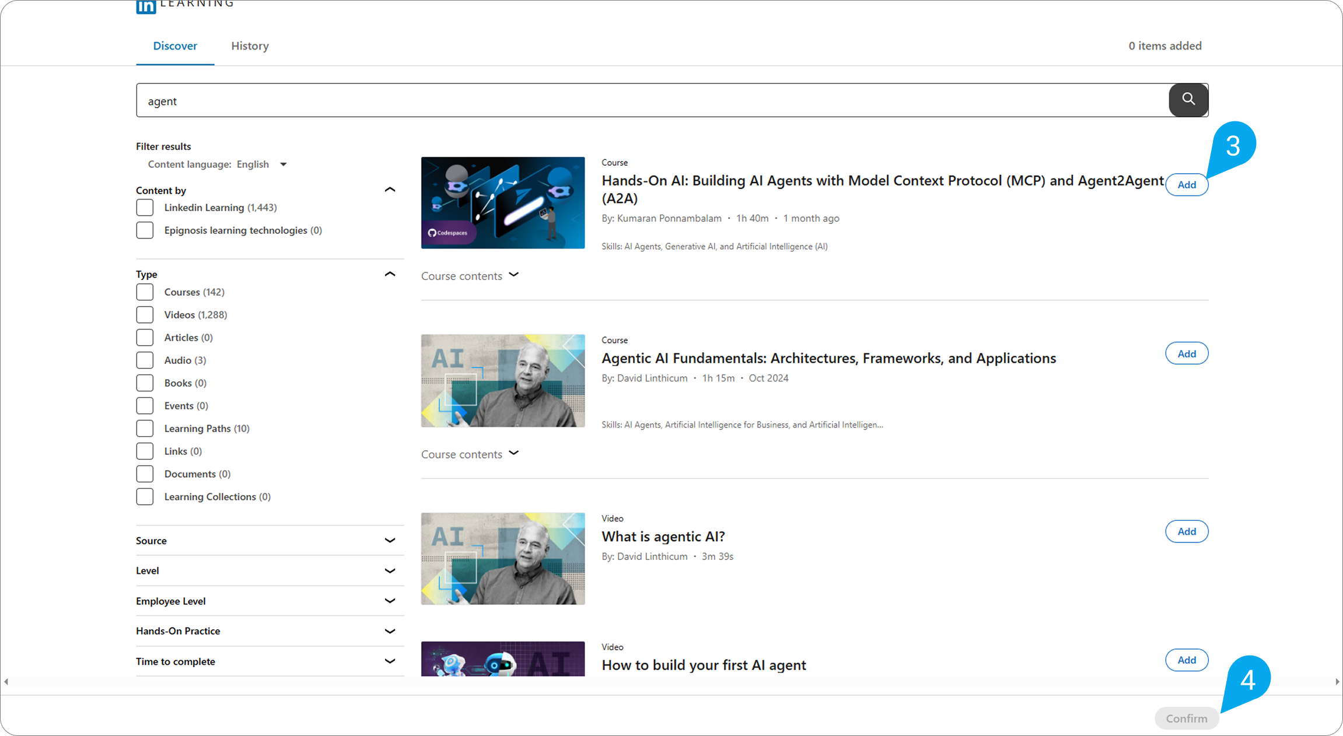Image resolution: width=1343 pixels, height=736 pixels.
Task: Expand the Level filter chevron
Action: click(x=390, y=571)
